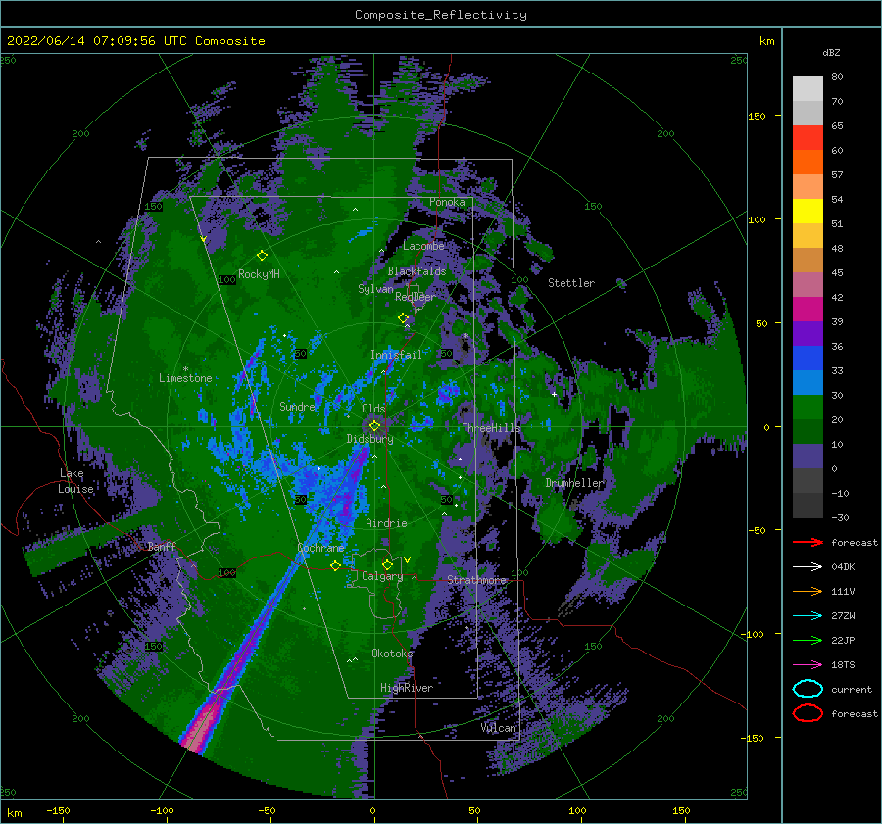Click the cyan 'current' ellipse legend icon
This screenshot has height=824, width=882.
808,689
